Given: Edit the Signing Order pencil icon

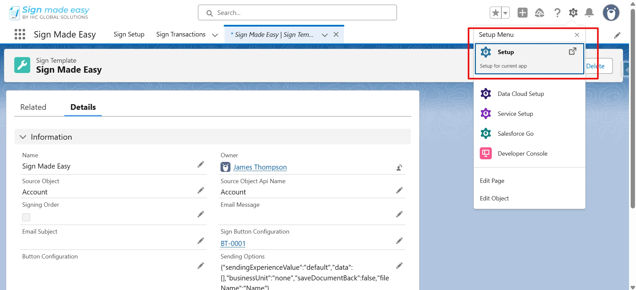Looking at the screenshot, I should point(201,214).
